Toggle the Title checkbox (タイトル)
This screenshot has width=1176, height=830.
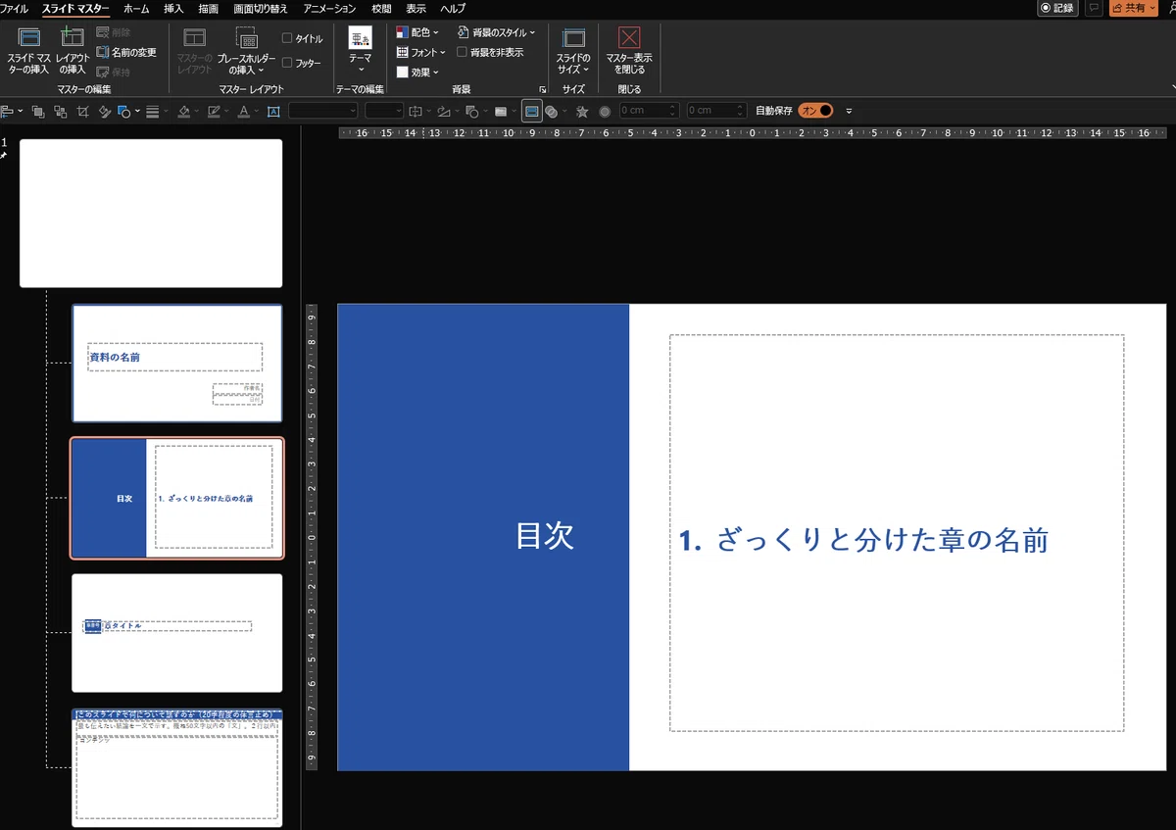coord(302,38)
